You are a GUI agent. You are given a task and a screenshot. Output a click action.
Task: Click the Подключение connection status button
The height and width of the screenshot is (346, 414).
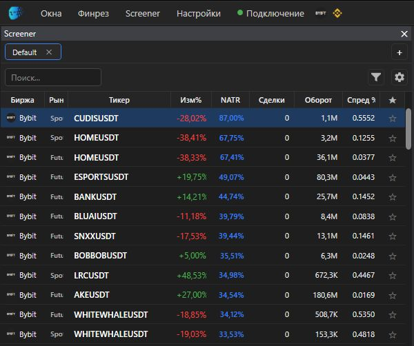click(x=270, y=14)
